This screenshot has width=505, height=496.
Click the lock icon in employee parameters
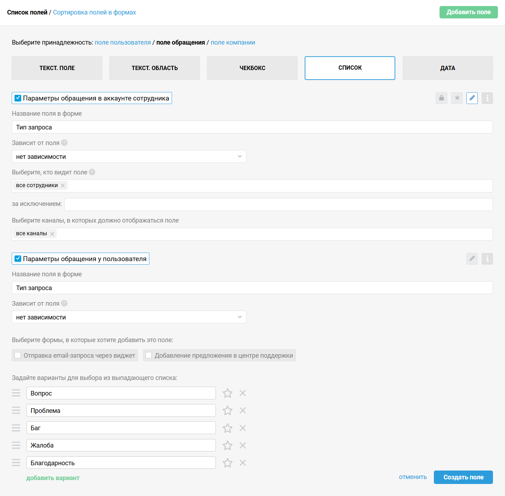441,98
